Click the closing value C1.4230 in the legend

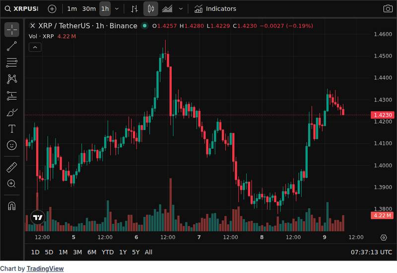[x=245, y=26]
